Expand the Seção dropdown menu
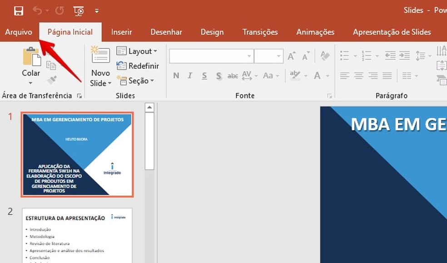The height and width of the screenshot is (263, 447). point(135,81)
